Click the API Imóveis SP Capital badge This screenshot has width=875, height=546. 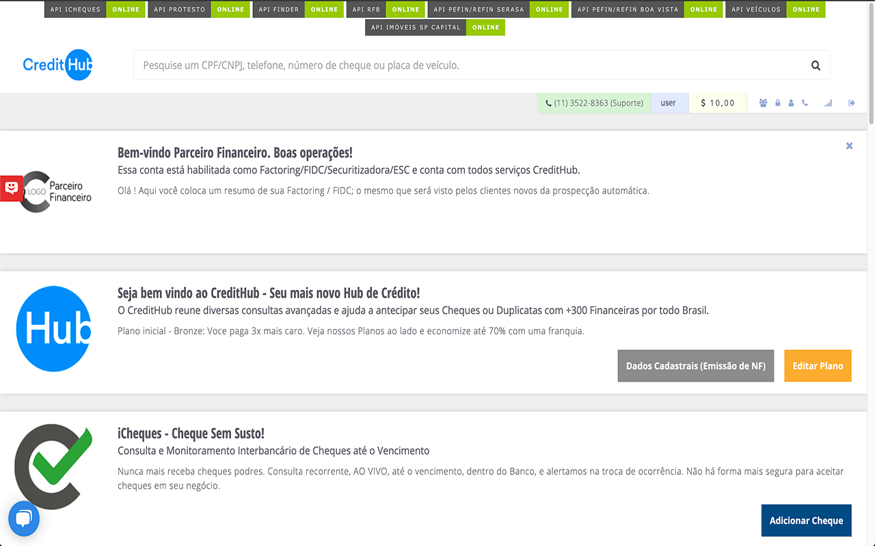pyautogui.click(x=435, y=27)
